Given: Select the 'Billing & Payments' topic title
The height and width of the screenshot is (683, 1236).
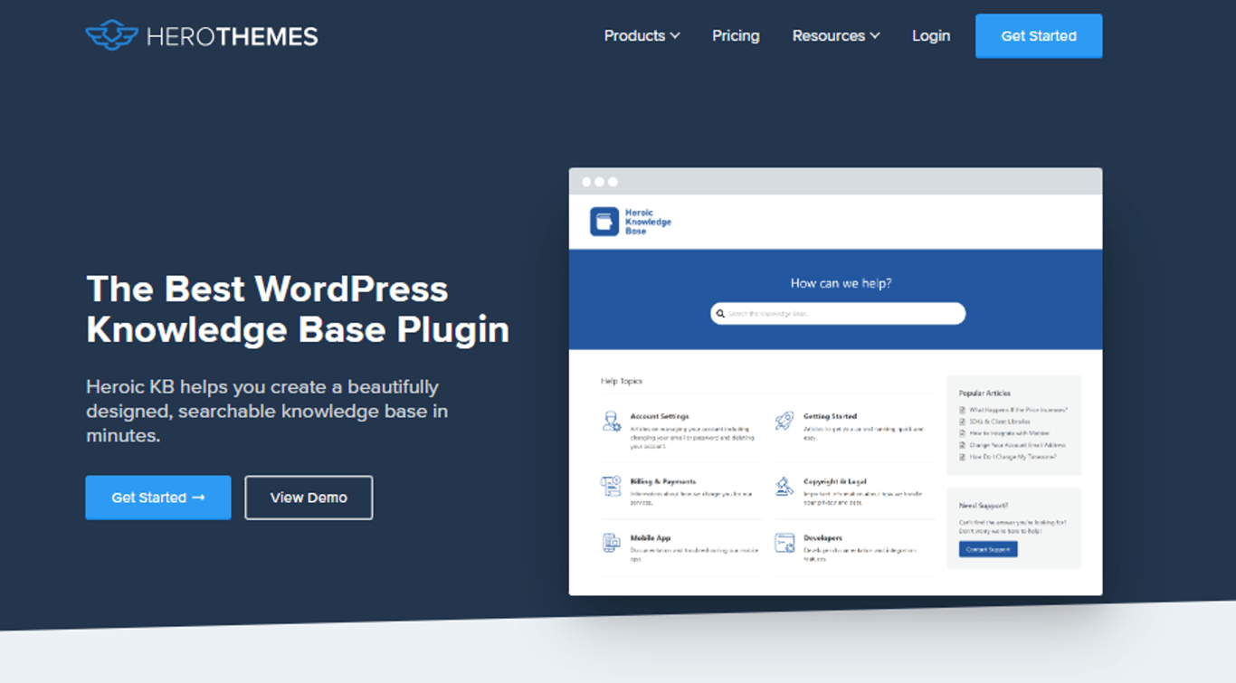Looking at the screenshot, I should (663, 481).
